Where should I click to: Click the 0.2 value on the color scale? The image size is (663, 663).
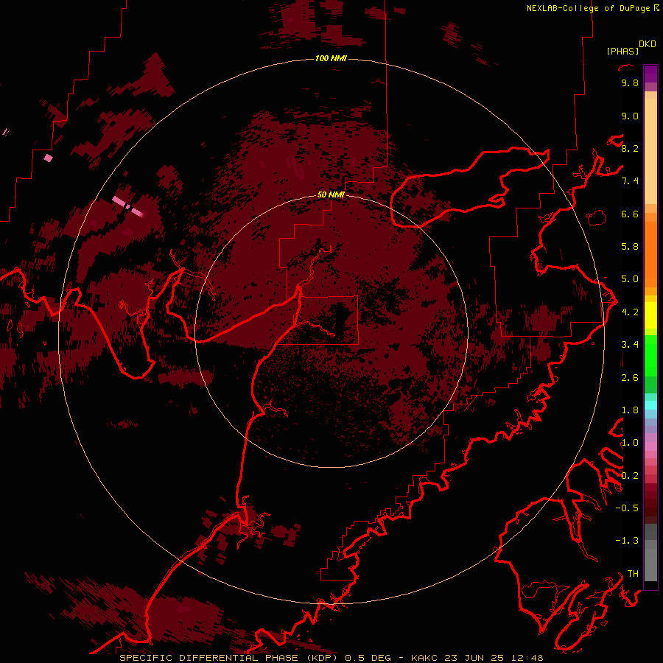coord(630,476)
